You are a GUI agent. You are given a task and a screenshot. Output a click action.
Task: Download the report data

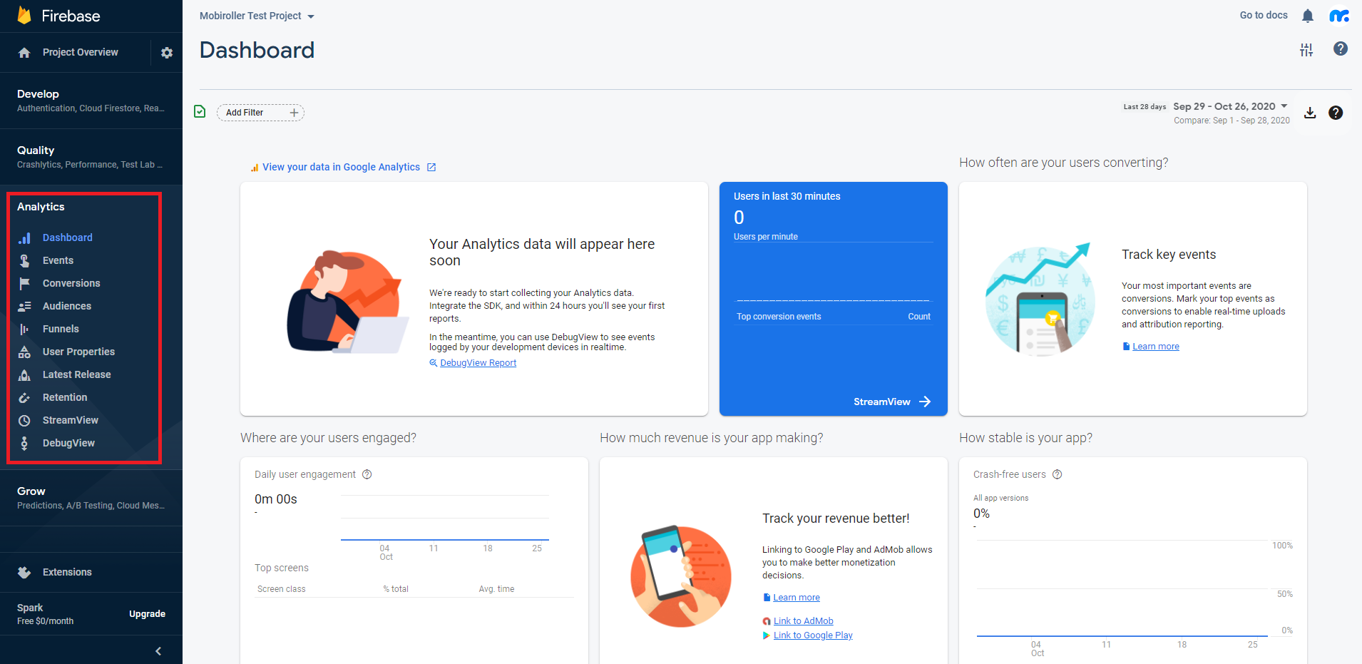(x=1310, y=113)
